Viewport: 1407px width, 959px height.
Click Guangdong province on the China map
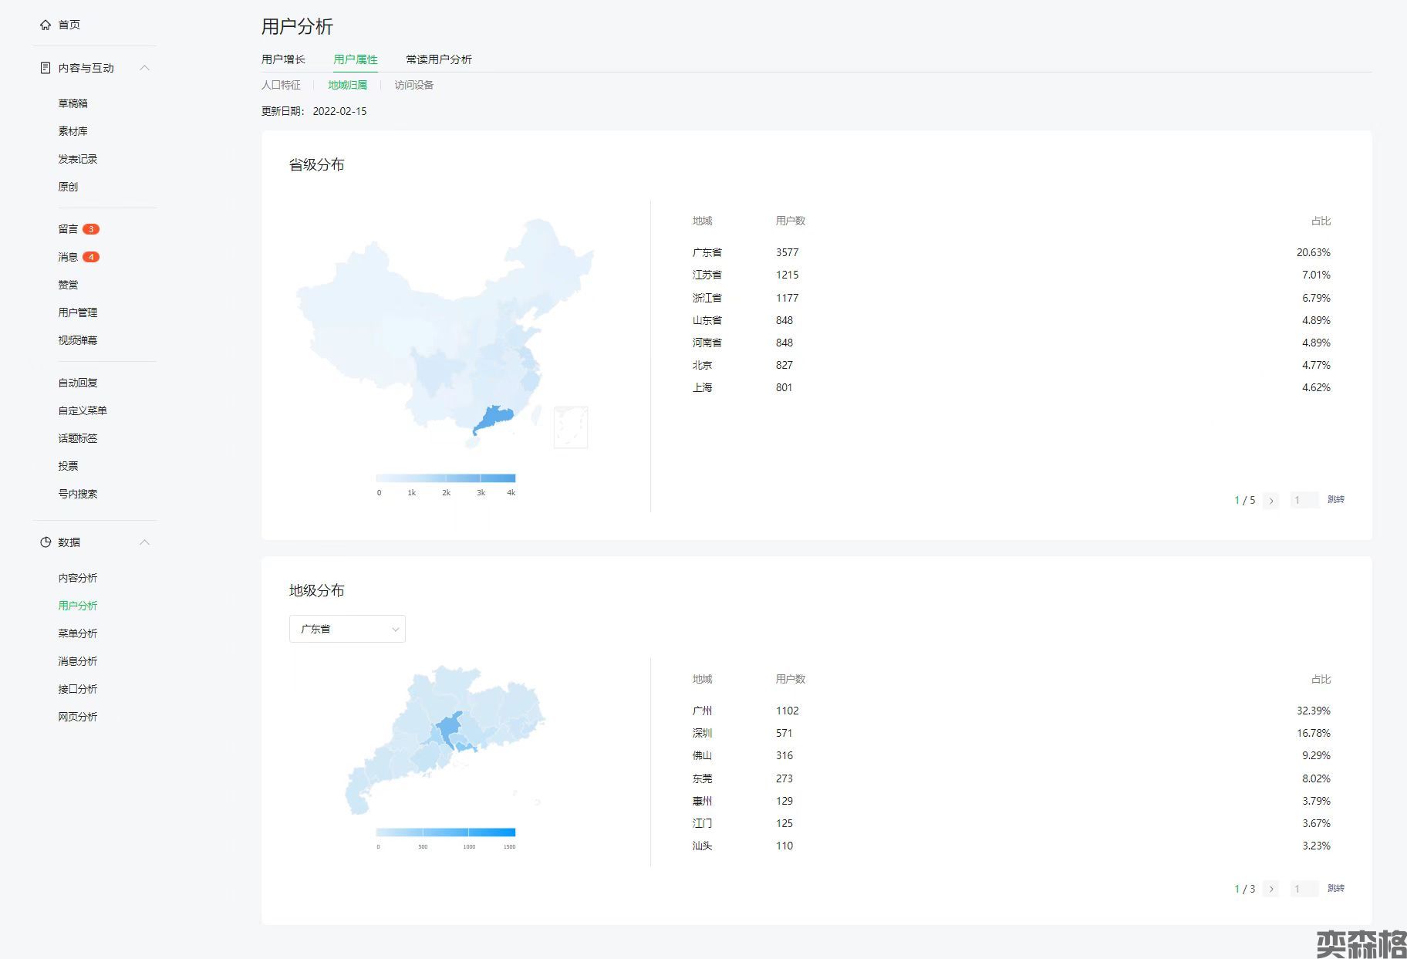pyautogui.click(x=494, y=419)
